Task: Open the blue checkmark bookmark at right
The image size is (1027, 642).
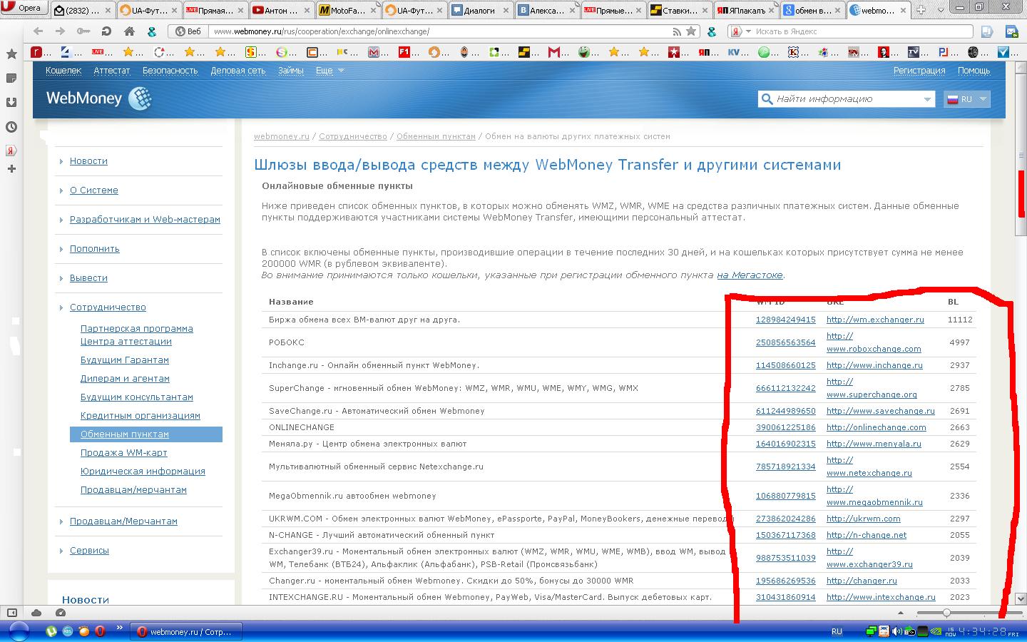Action: tap(1003, 52)
